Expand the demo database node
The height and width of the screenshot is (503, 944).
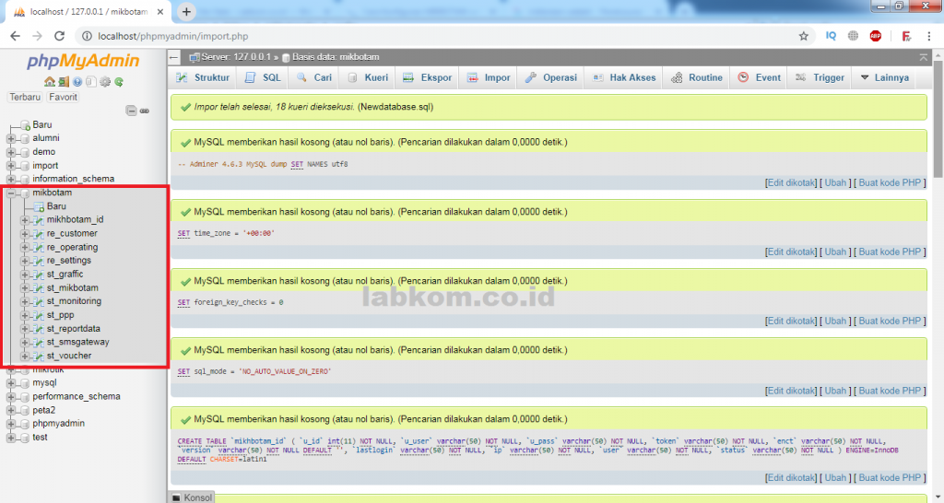pyautogui.click(x=11, y=152)
